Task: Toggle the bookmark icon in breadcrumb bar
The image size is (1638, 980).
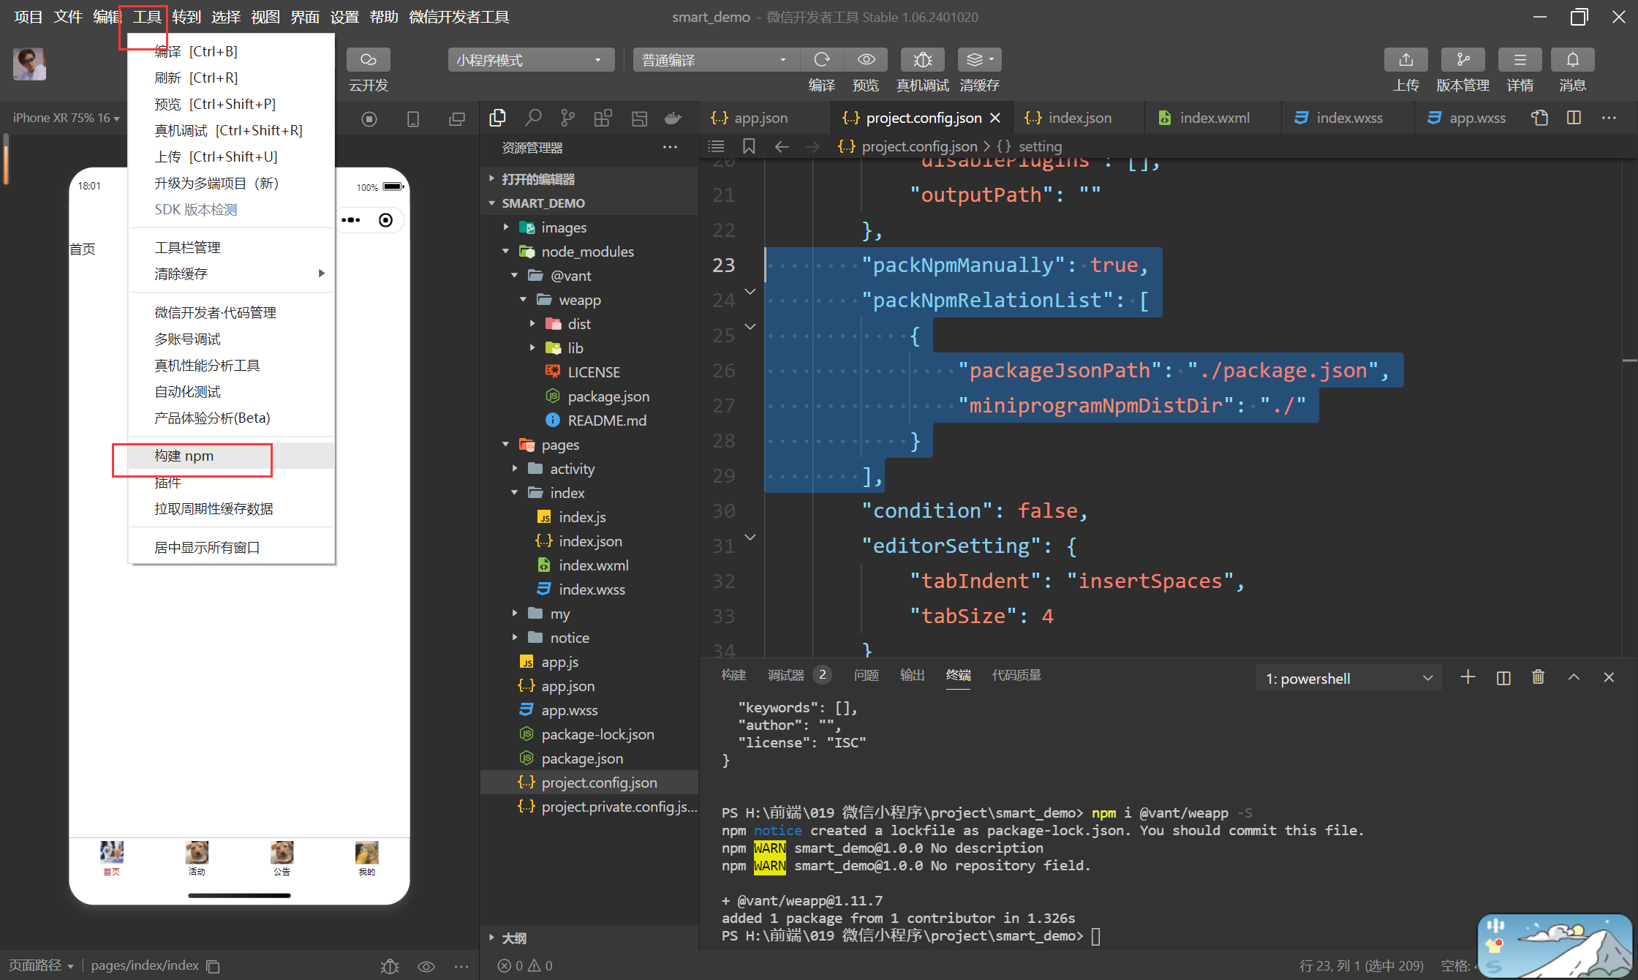Action: click(x=749, y=146)
